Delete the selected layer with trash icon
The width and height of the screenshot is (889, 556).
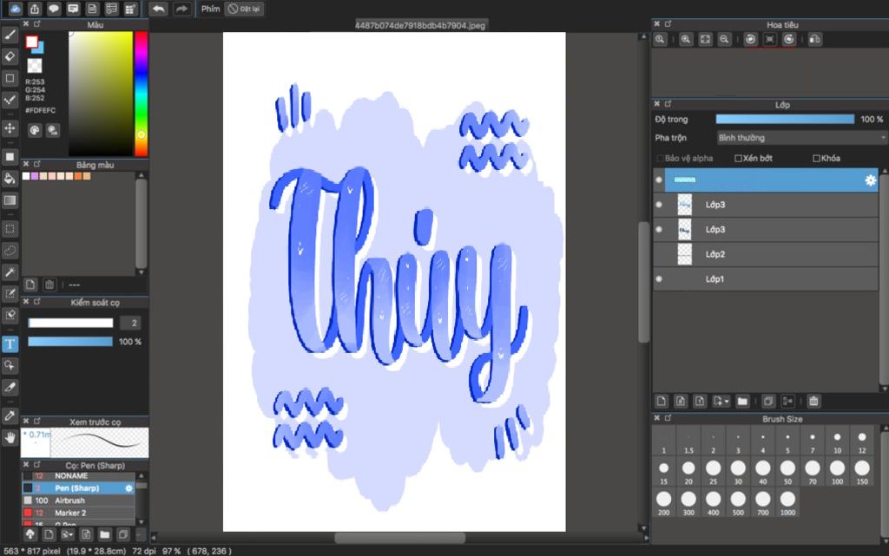(813, 401)
